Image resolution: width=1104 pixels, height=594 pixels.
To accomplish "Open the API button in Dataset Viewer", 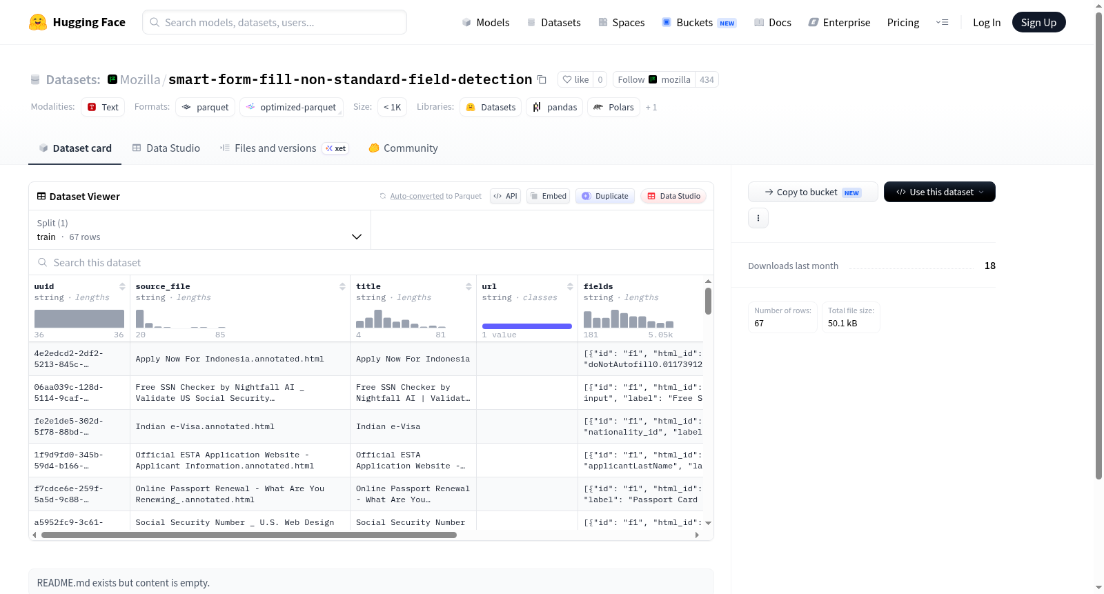I will pos(505,196).
